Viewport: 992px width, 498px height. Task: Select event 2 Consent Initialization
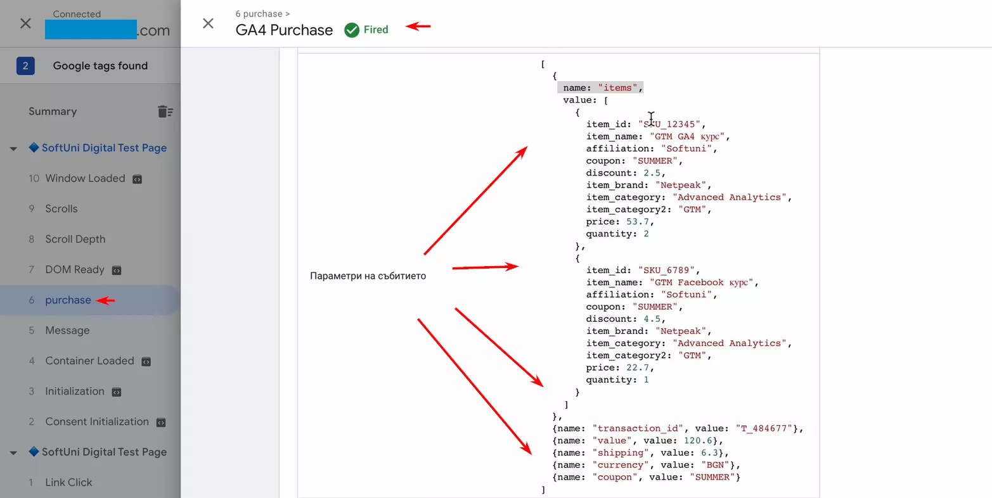pyautogui.click(x=97, y=422)
